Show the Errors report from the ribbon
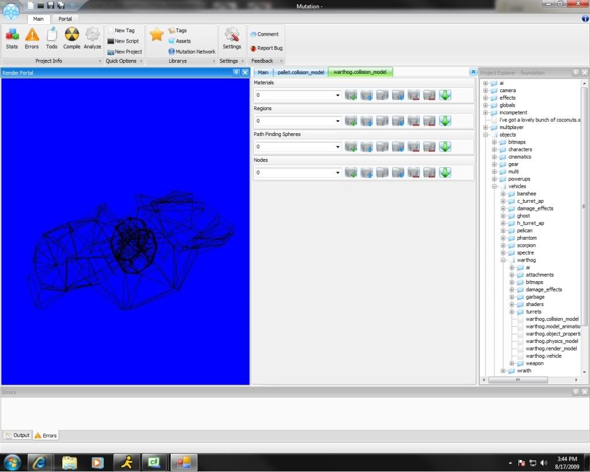 click(32, 39)
